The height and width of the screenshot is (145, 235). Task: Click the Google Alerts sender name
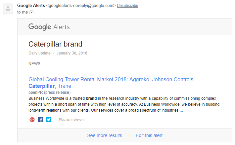tap(31, 6)
